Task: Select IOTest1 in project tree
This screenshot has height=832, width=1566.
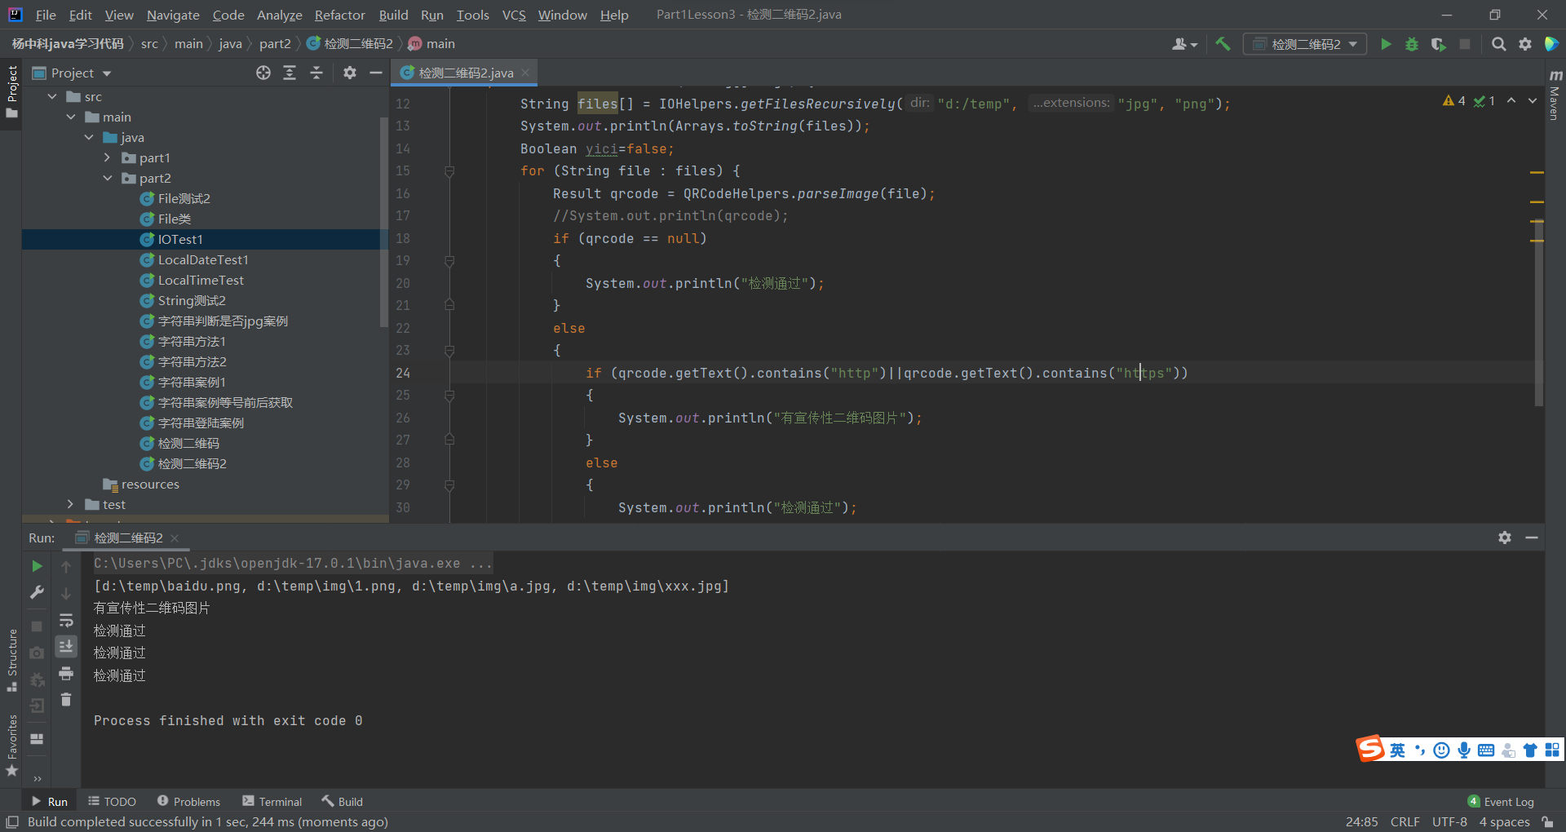Action: coord(179,239)
